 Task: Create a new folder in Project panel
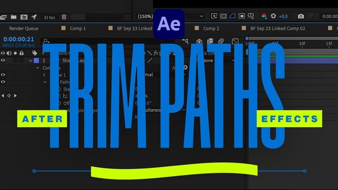click(14, 17)
